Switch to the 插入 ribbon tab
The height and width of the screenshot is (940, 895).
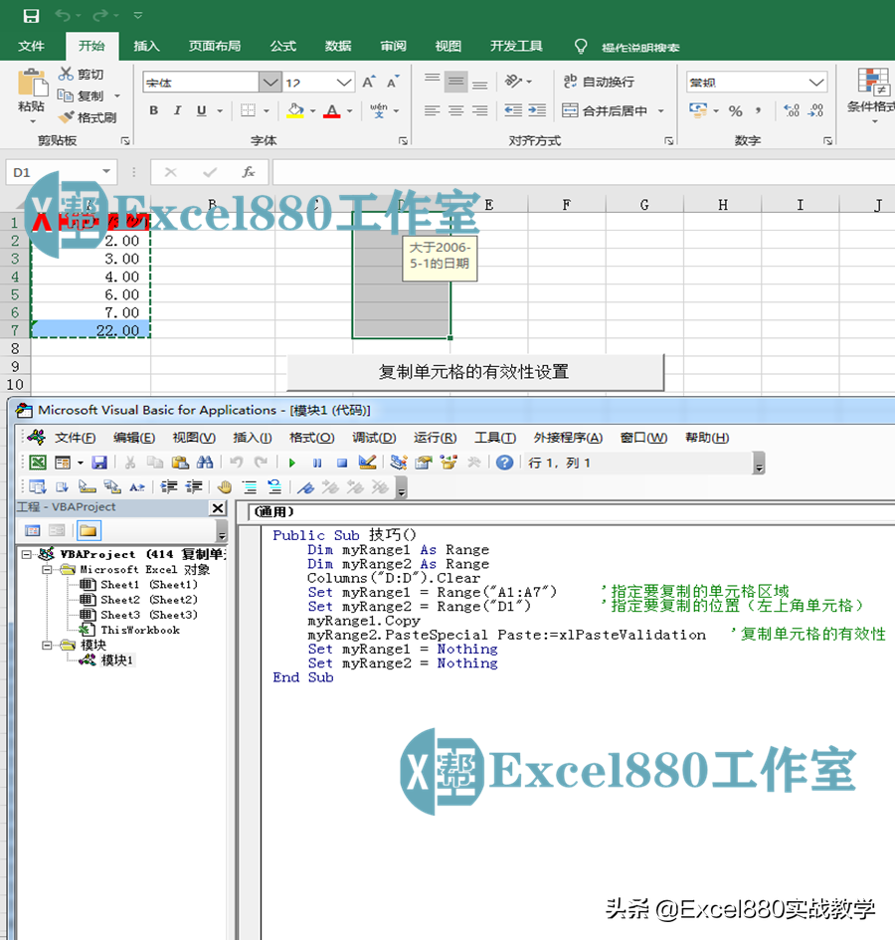click(146, 46)
